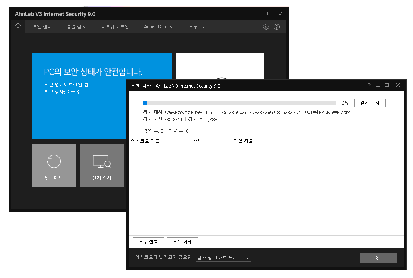Click the 검사 대상 file path text

tap(246, 113)
